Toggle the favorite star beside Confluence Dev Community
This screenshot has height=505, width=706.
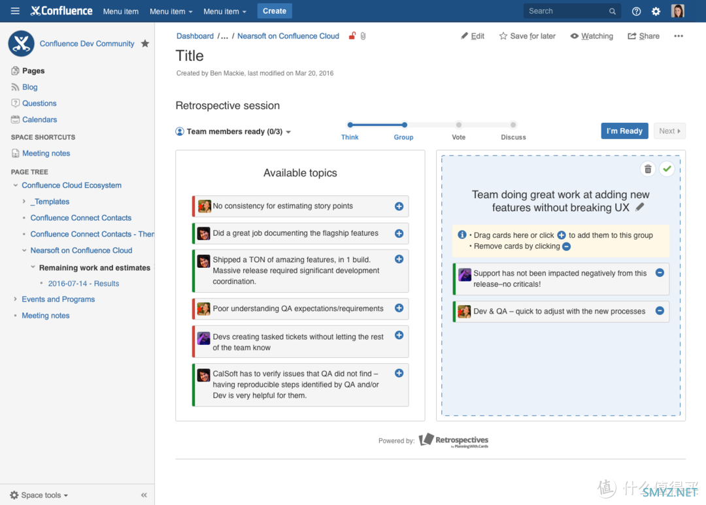(x=145, y=43)
